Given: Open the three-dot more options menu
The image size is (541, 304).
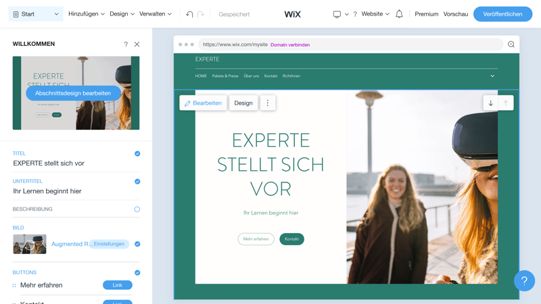Looking at the screenshot, I should pos(267,103).
